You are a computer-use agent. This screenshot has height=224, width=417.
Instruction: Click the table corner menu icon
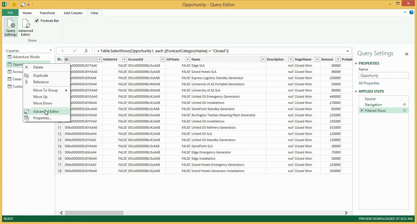(x=60, y=59)
